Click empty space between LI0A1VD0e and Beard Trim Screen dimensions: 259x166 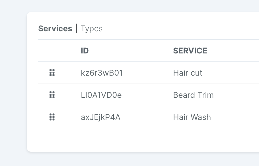pyautogui.click(x=147, y=95)
